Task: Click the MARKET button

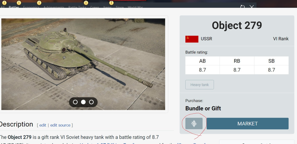Action: pos(247,124)
